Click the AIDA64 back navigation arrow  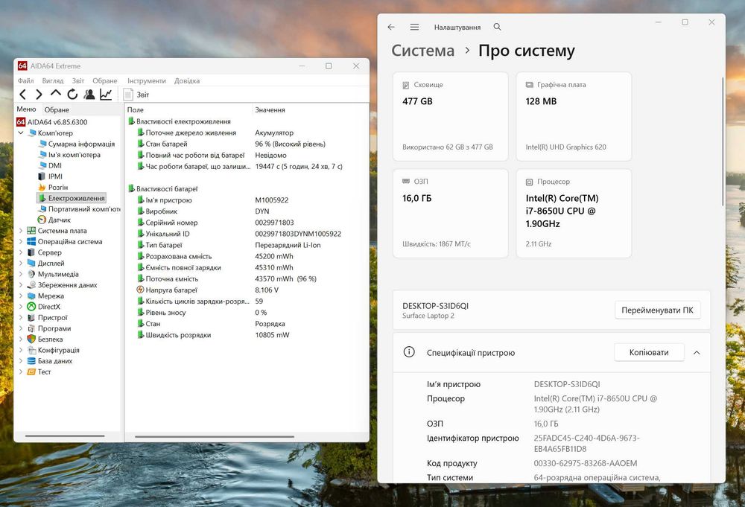pos(23,95)
